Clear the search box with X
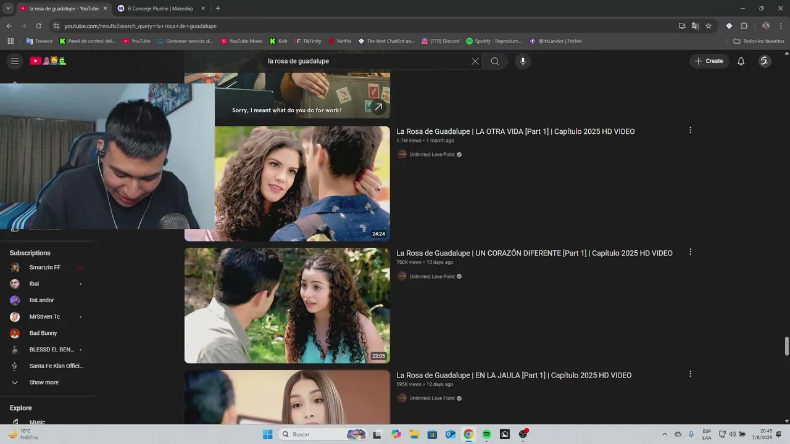790x444 pixels. click(475, 61)
